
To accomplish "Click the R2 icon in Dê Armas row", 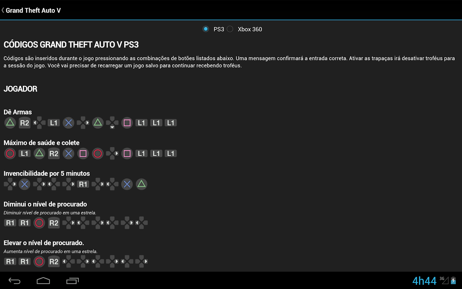I will click(x=25, y=123).
